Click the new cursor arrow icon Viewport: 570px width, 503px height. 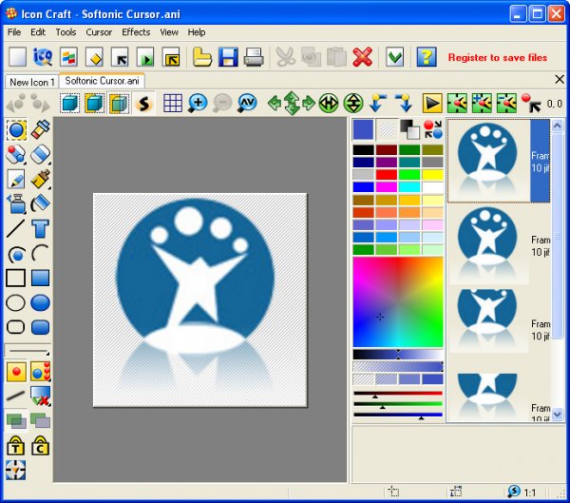[x=120, y=57]
